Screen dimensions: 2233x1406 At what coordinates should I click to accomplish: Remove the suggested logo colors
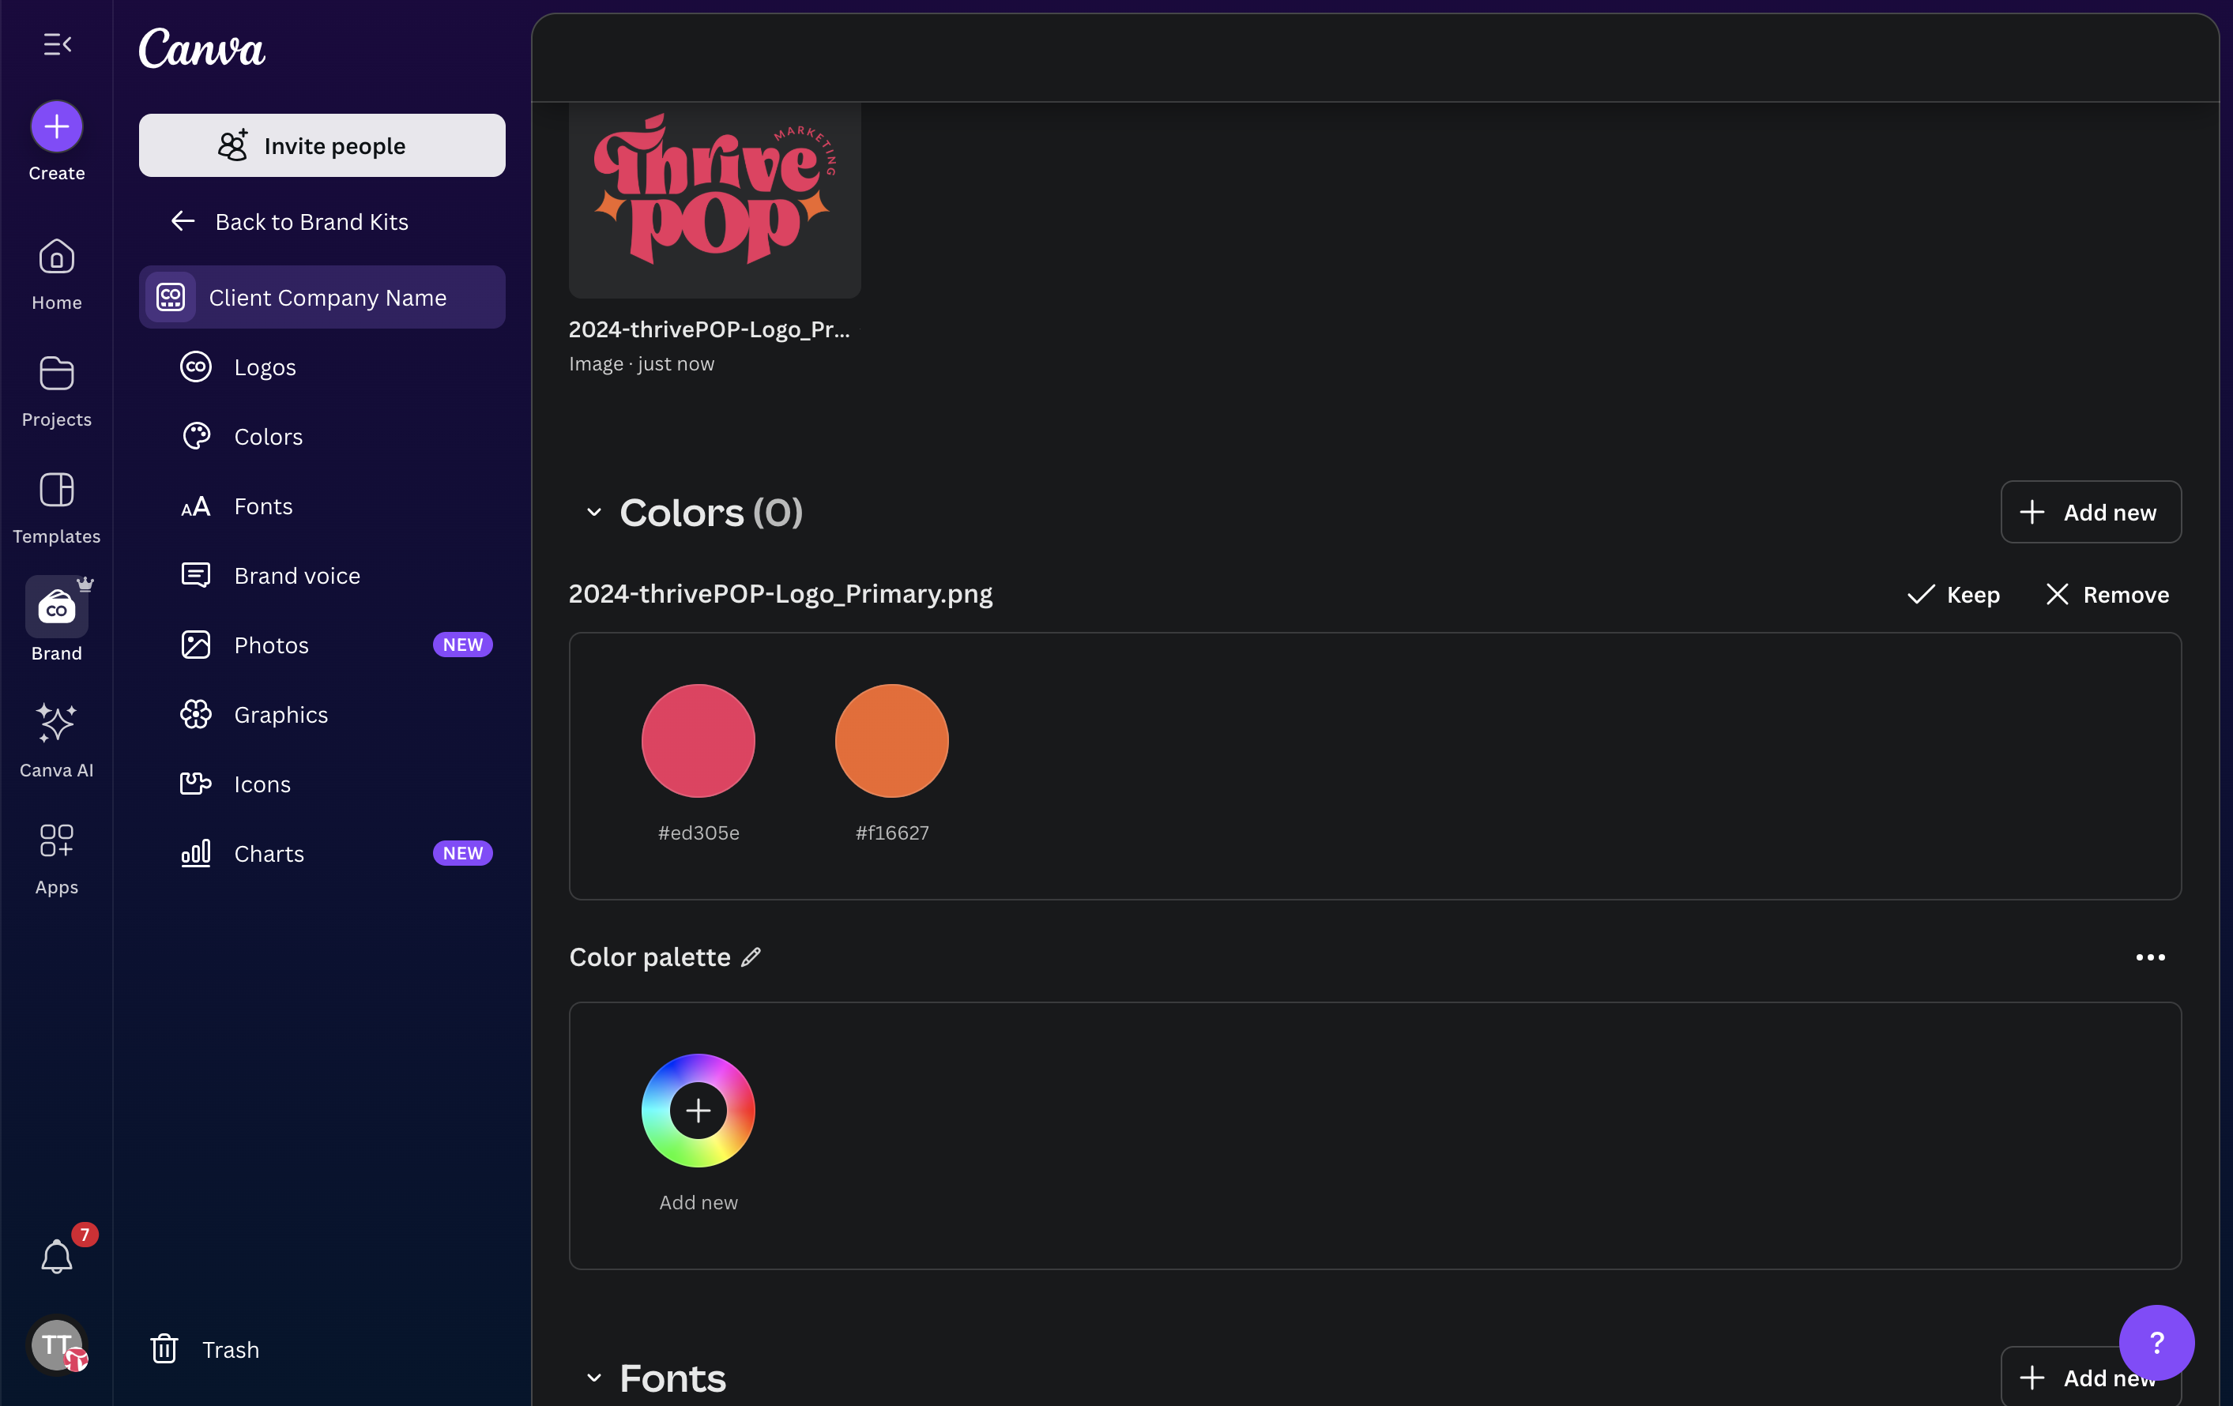[2107, 594]
